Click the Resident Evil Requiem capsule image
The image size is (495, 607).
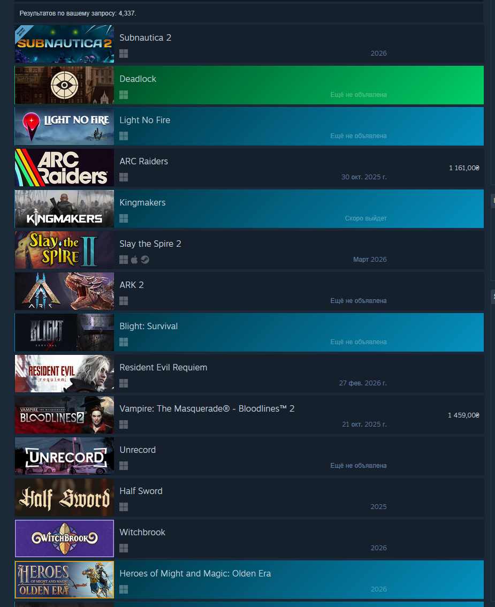pos(65,374)
